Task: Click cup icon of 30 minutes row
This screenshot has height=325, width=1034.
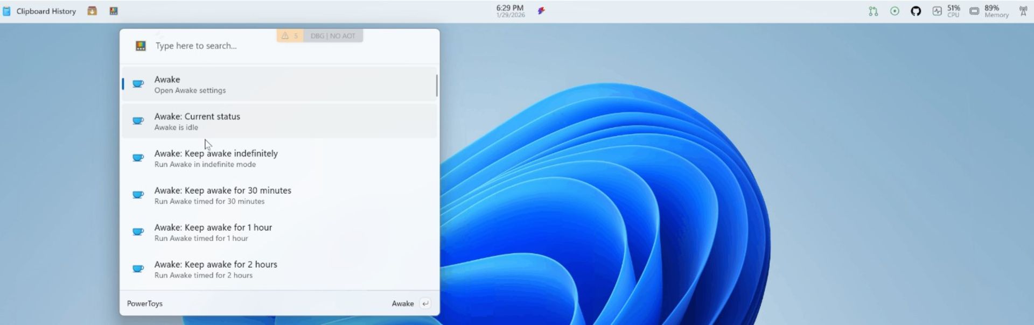Action: (x=138, y=195)
